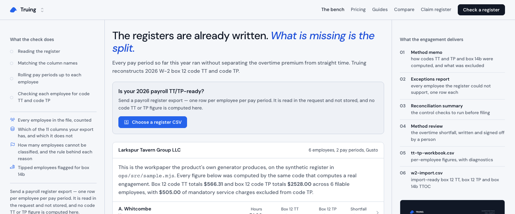
Task: Click the Larkspur Tavern Group LLC heading
Action: click(x=149, y=150)
